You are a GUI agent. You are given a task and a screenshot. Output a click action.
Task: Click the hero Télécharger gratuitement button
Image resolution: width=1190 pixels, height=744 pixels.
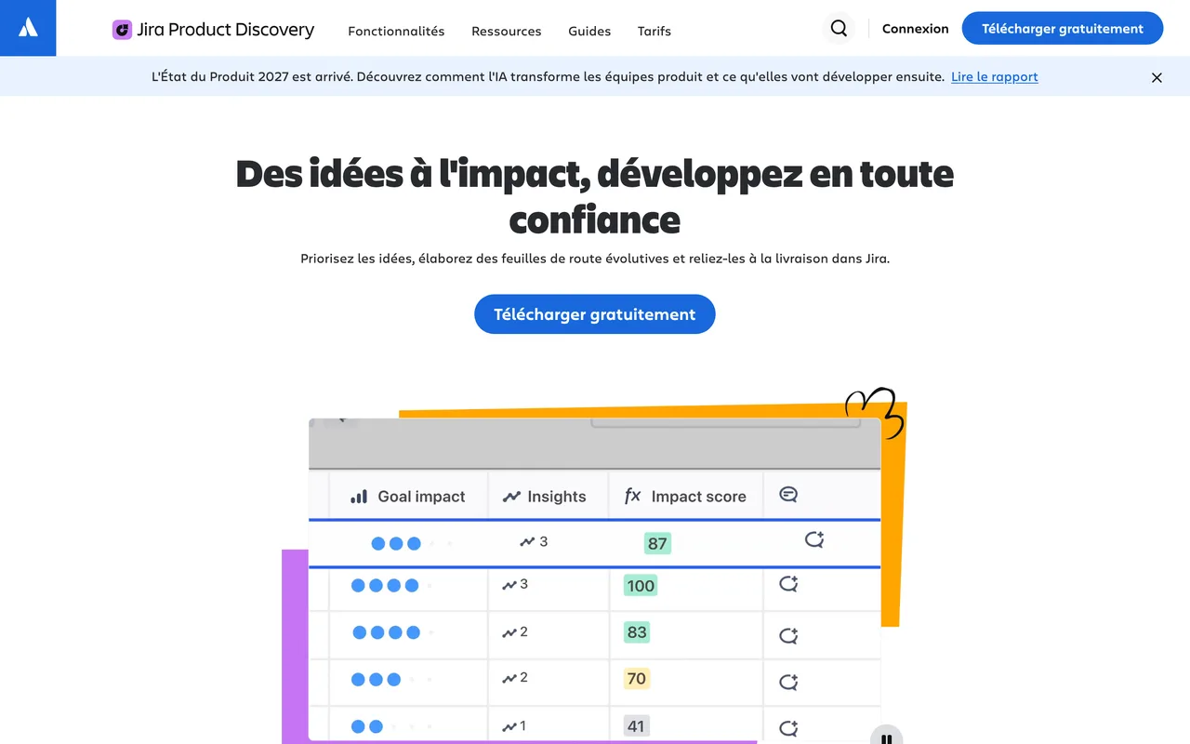pyautogui.click(x=595, y=314)
